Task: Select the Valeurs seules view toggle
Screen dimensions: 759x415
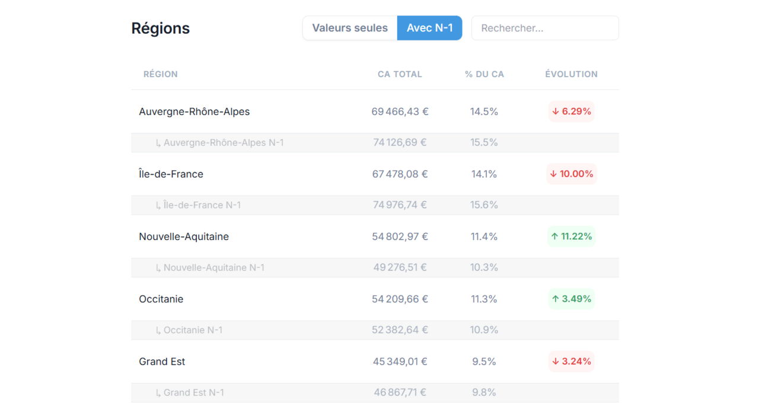Action: [350, 28]
